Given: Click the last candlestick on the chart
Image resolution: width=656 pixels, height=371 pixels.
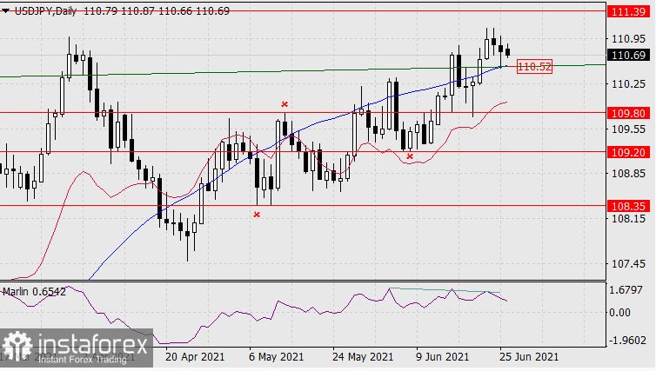Looking at the screenshot, I should click(507, 51).
